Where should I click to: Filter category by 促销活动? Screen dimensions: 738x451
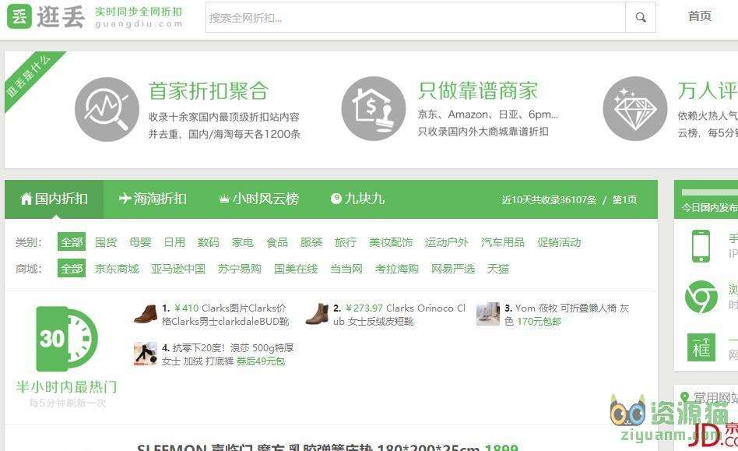click(x=559, y=242)
